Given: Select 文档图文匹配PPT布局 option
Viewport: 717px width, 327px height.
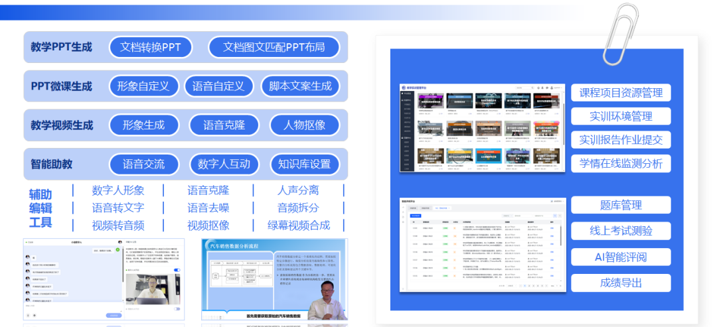Looking at the screenshot, I should click(x=274, y=47).
